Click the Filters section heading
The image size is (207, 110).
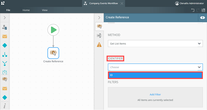pos(113,82)
